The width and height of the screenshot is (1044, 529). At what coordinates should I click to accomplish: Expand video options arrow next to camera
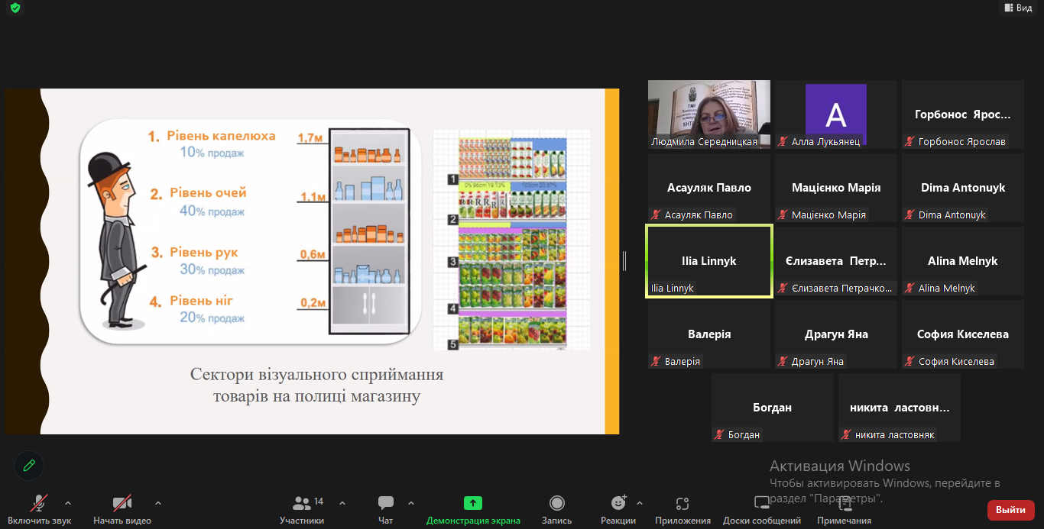click(x=158, y=503)
